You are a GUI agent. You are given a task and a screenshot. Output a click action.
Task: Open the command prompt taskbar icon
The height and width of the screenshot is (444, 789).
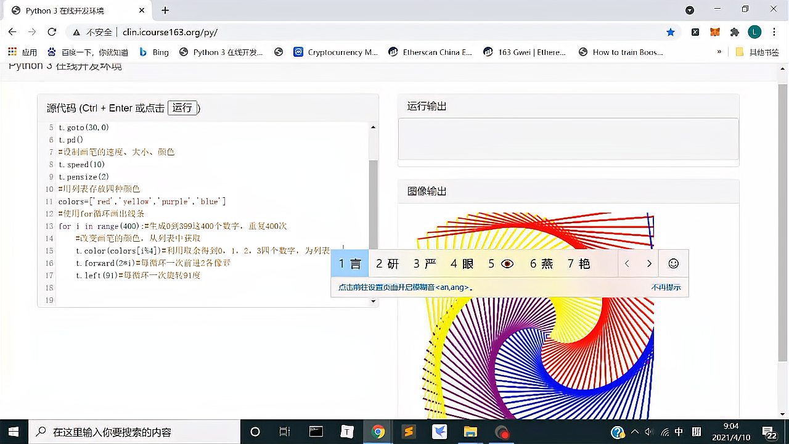[316, 432]
